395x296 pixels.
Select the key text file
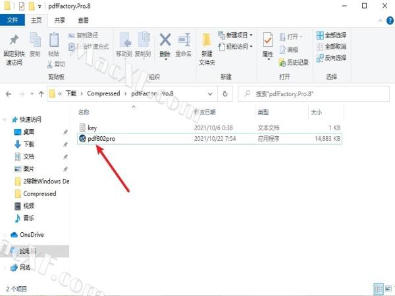(x=209, y=128)
